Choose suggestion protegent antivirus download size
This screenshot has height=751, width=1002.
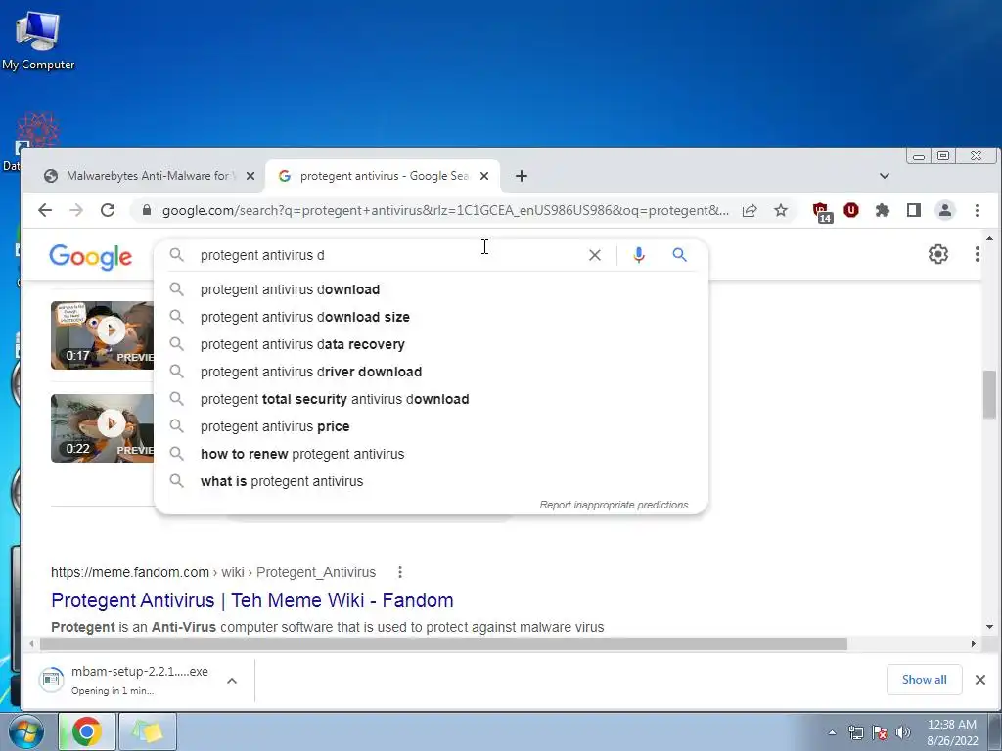[x=432, y=317]
